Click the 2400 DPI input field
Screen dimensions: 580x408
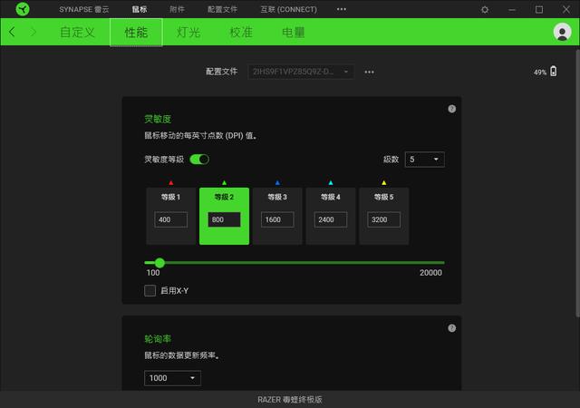click(331, 219)
